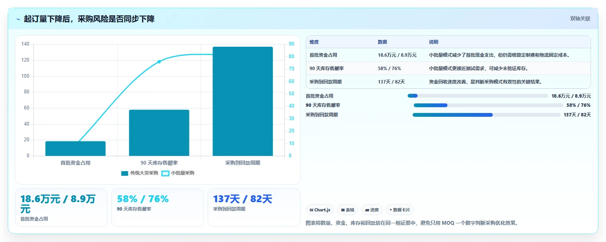Click table cell 137天 / 82天
606x242 pixels.
point(391,82)
